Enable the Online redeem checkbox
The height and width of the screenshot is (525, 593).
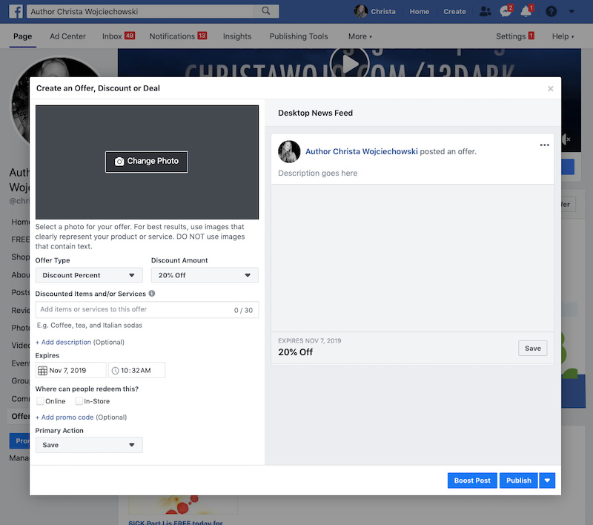point(41,401)
